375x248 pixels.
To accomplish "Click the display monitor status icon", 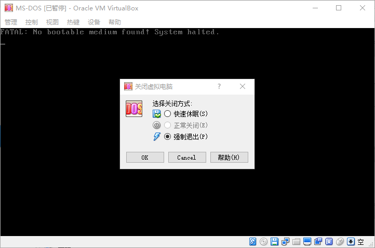I will click(x=307, y=242).
